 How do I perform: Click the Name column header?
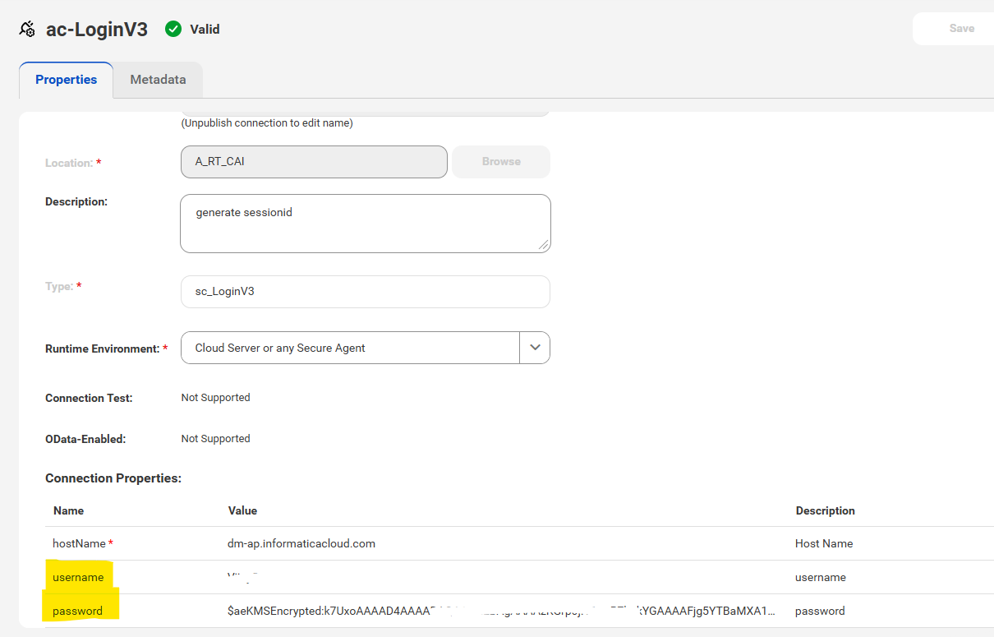(x=69, y=510)
